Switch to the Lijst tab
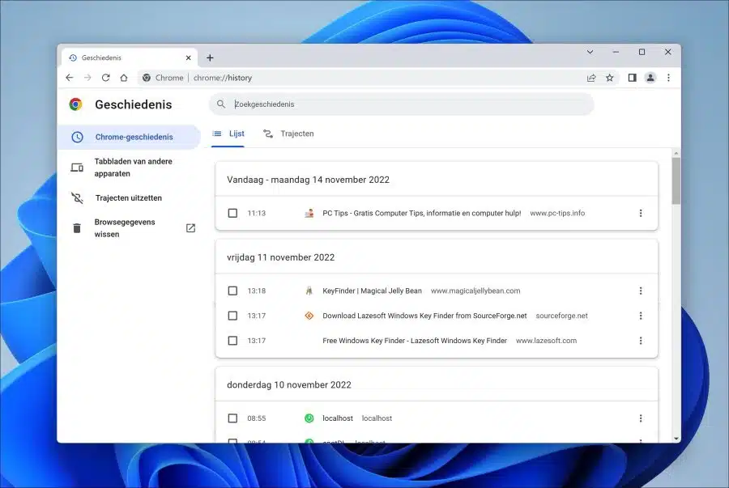This screenshot has width=729, height=488. pyautogui.click(x=228, y=134)
